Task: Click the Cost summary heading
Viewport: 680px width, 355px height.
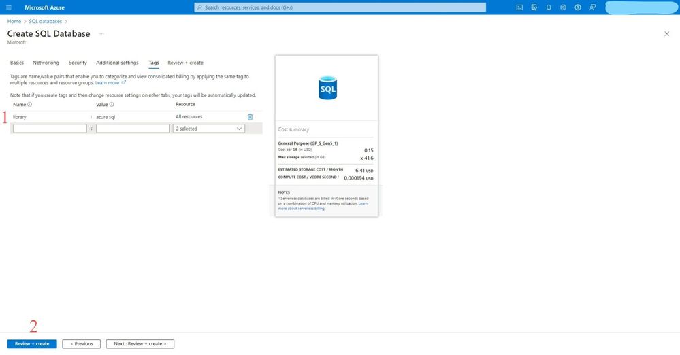Action: pos(293,129)
